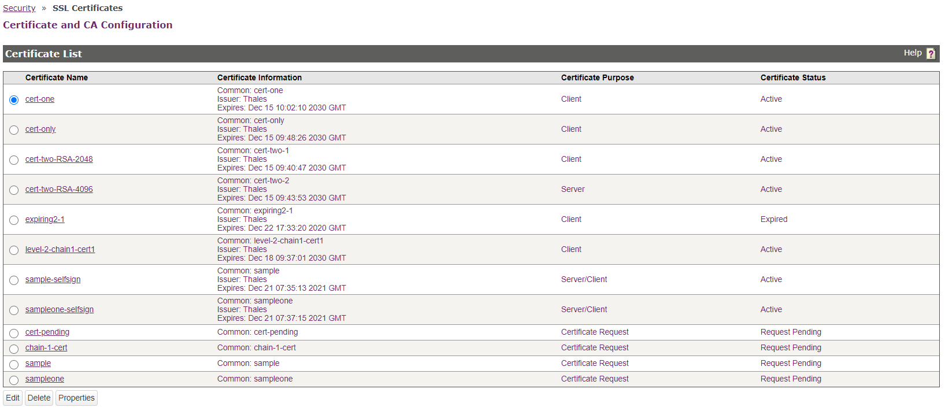Choose the sample-selfsign certificate via its radio button

point(13,280)
